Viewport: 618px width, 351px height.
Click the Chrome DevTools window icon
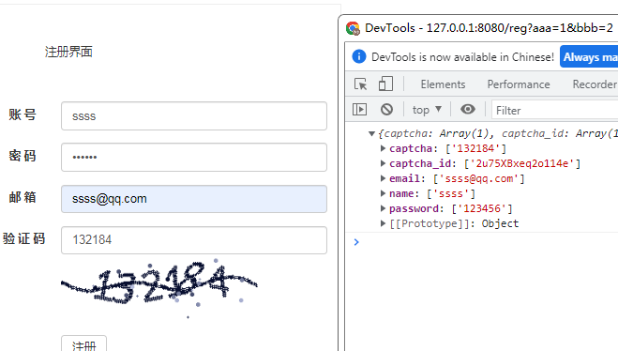click(x=353, y=28)
